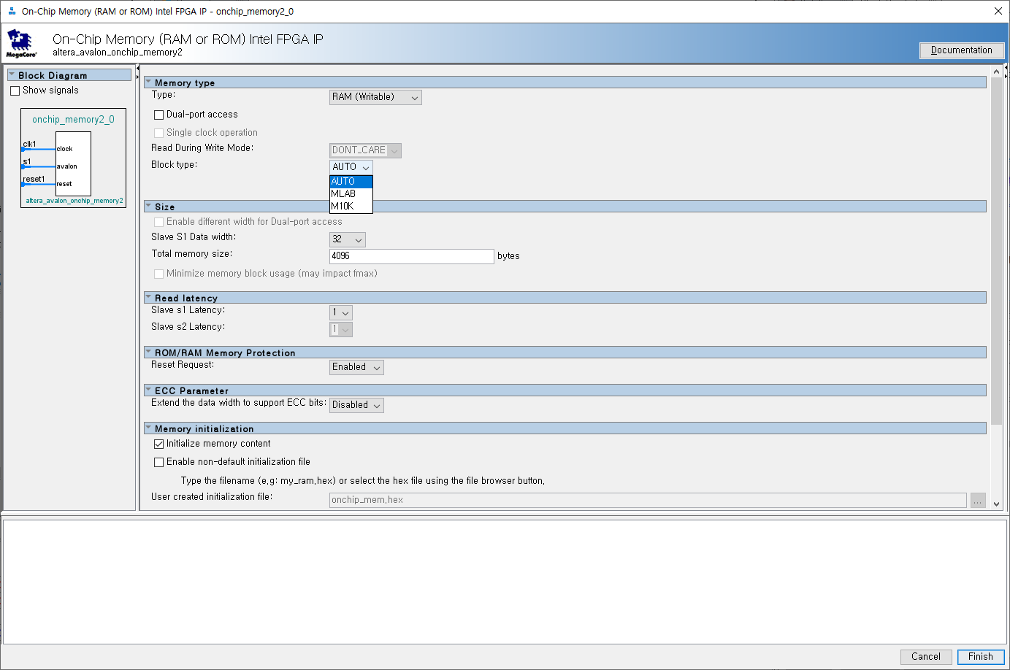Open the memory Type dropdown

[375, 97]
